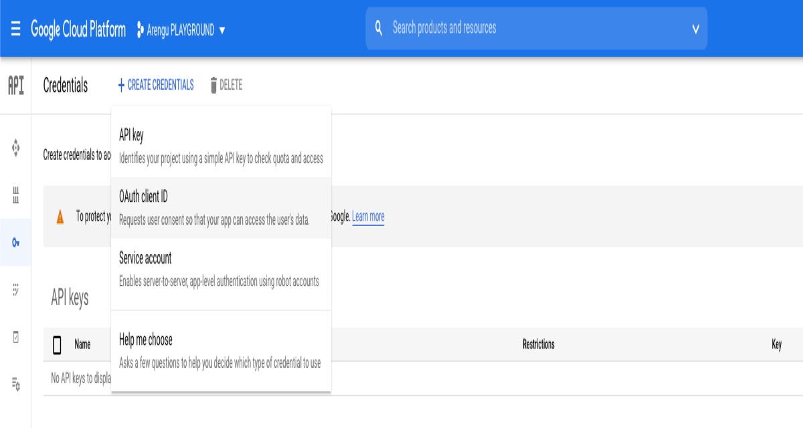This screenshot has height=428, width=803.
Task: Open the Dashboard sidebar icon
Action: [x=16, y=148]
